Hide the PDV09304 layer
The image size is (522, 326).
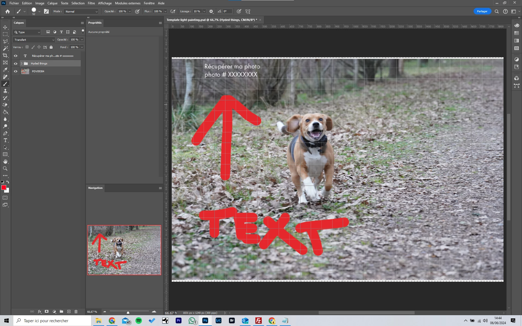click(x=15, y=71)
